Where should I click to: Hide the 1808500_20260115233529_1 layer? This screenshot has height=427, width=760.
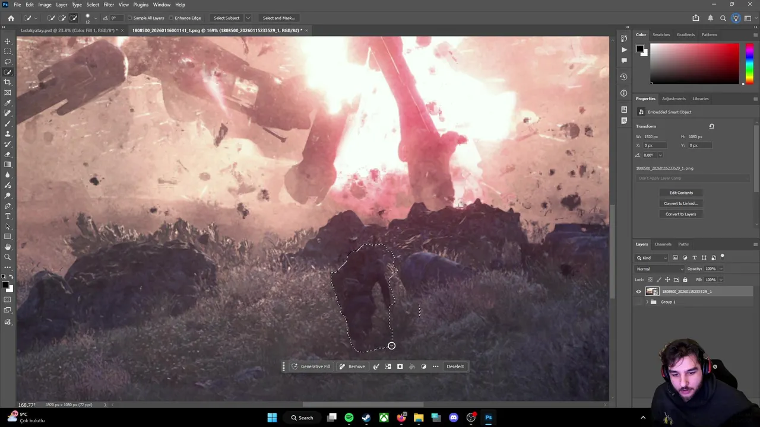639,292
